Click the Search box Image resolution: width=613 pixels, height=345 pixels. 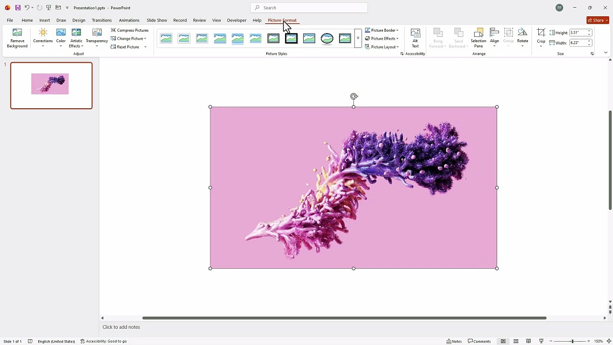coord(309,8)
